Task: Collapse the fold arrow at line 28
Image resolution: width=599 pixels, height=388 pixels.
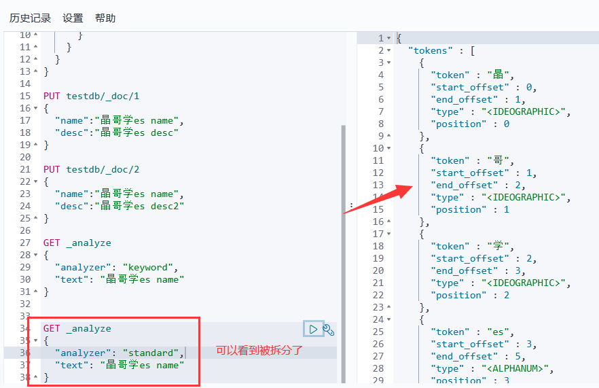Action: [x=36, y=255]
